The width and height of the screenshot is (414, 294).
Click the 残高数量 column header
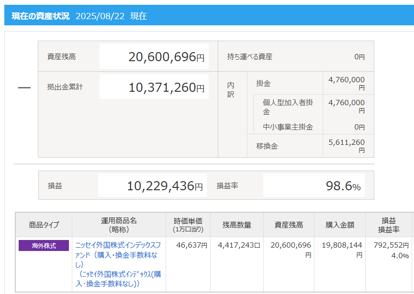pos(236,225)
